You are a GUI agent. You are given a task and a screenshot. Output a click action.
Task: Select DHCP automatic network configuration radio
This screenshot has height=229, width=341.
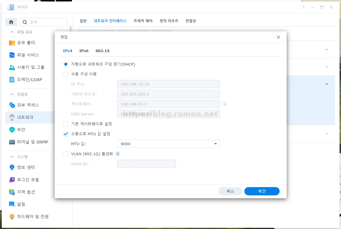pyautogui.click(x=66, y=64)
